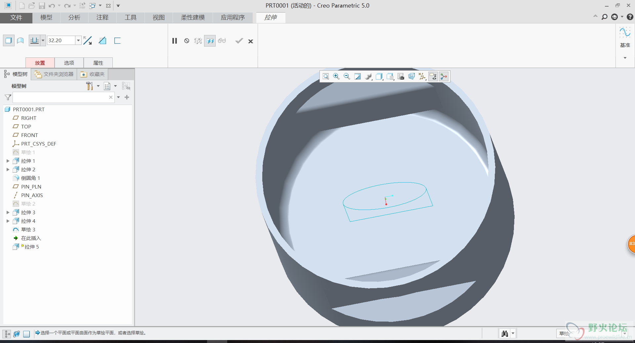Switch to the 文件夹浏览器 tab
This screenshot has height=343, width=635.
54,74
